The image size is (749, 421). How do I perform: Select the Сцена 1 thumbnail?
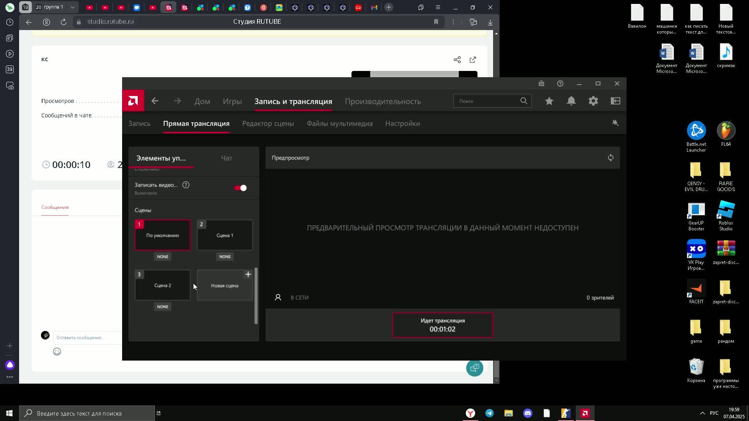(x=225, y=235)
